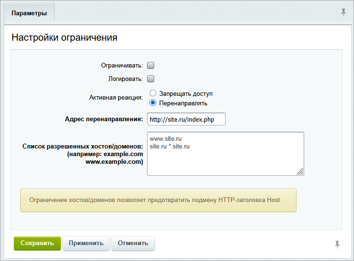354x261 pixels.
Task: Choose the Перенаправлять radio button
Action: 153,103
